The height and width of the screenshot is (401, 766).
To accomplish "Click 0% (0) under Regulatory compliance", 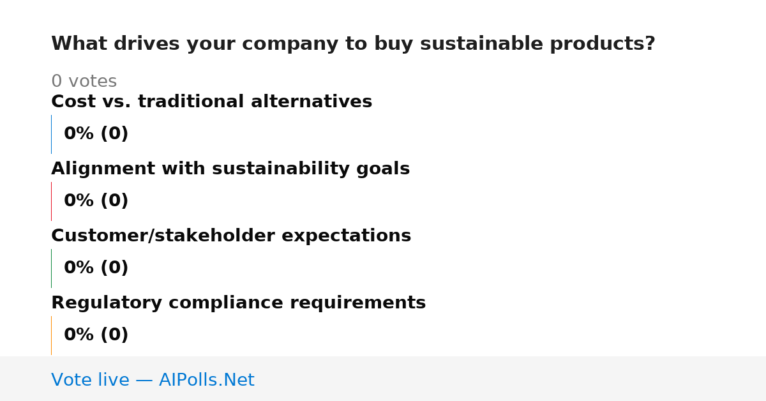I will coord(96,335).
